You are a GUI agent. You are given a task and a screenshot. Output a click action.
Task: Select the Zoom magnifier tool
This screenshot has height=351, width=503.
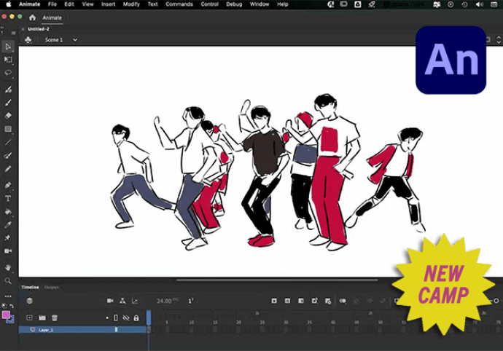click(8, 280)
